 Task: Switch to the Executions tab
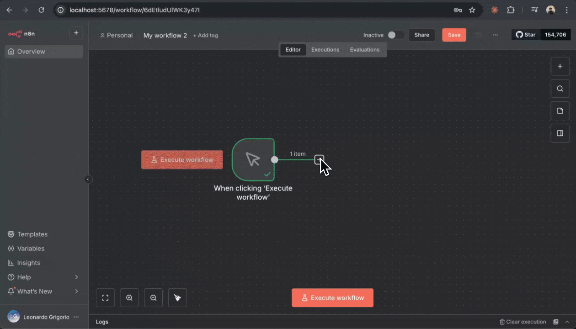pyautogui.click(x=325, y=49)
